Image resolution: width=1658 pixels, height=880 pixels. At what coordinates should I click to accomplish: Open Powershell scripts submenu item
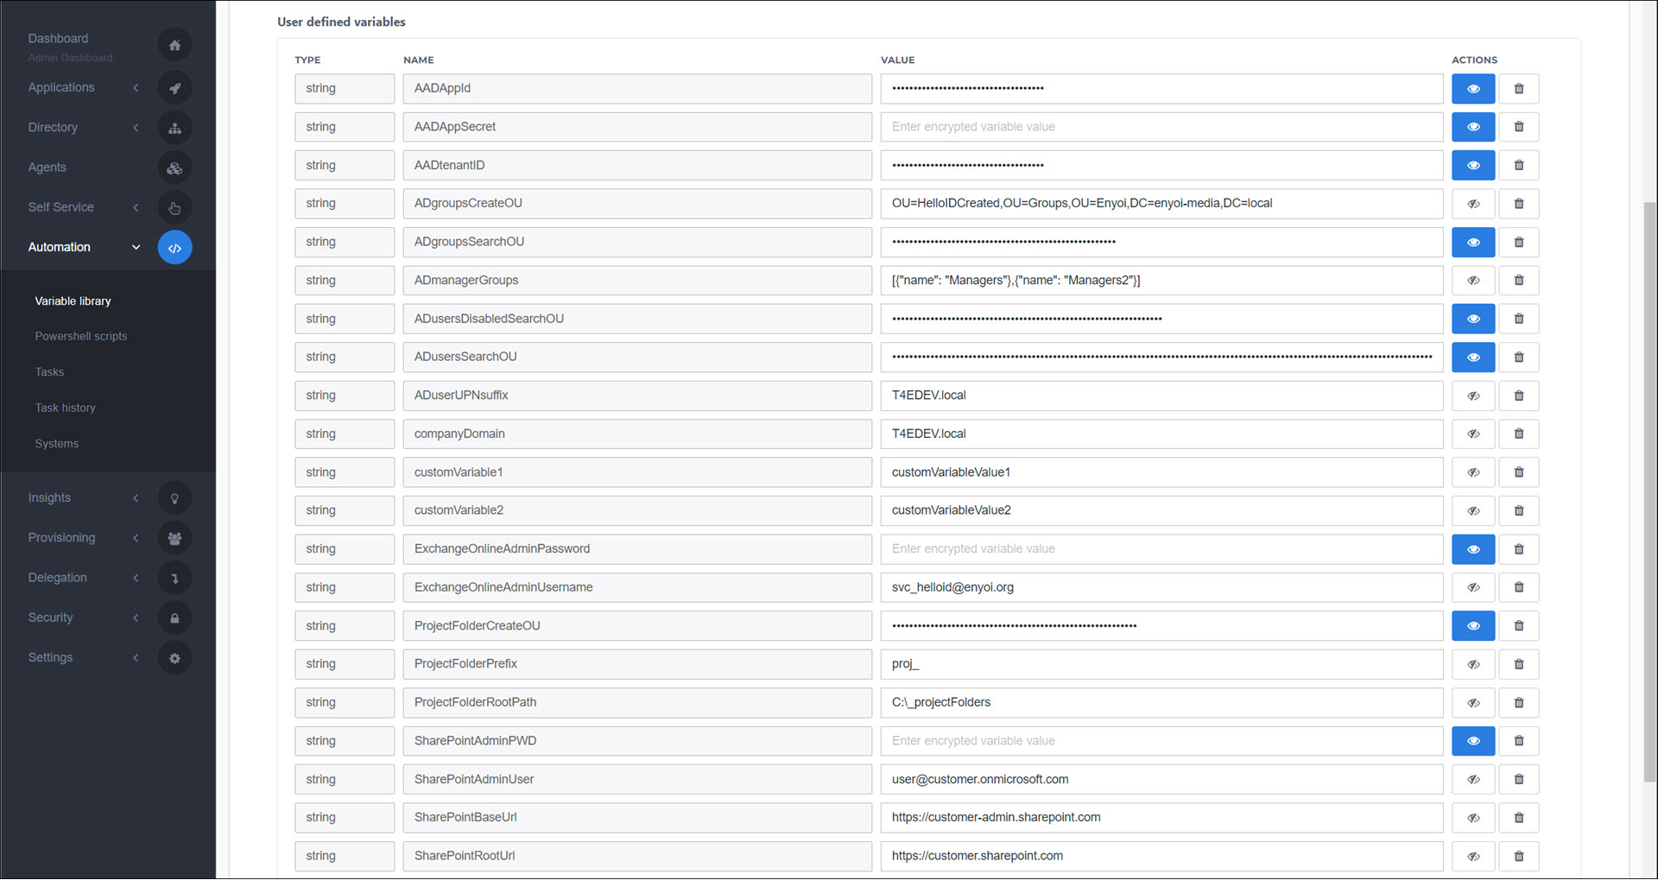[81, 337]
